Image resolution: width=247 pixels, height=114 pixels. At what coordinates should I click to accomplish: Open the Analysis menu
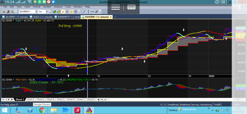58,7
